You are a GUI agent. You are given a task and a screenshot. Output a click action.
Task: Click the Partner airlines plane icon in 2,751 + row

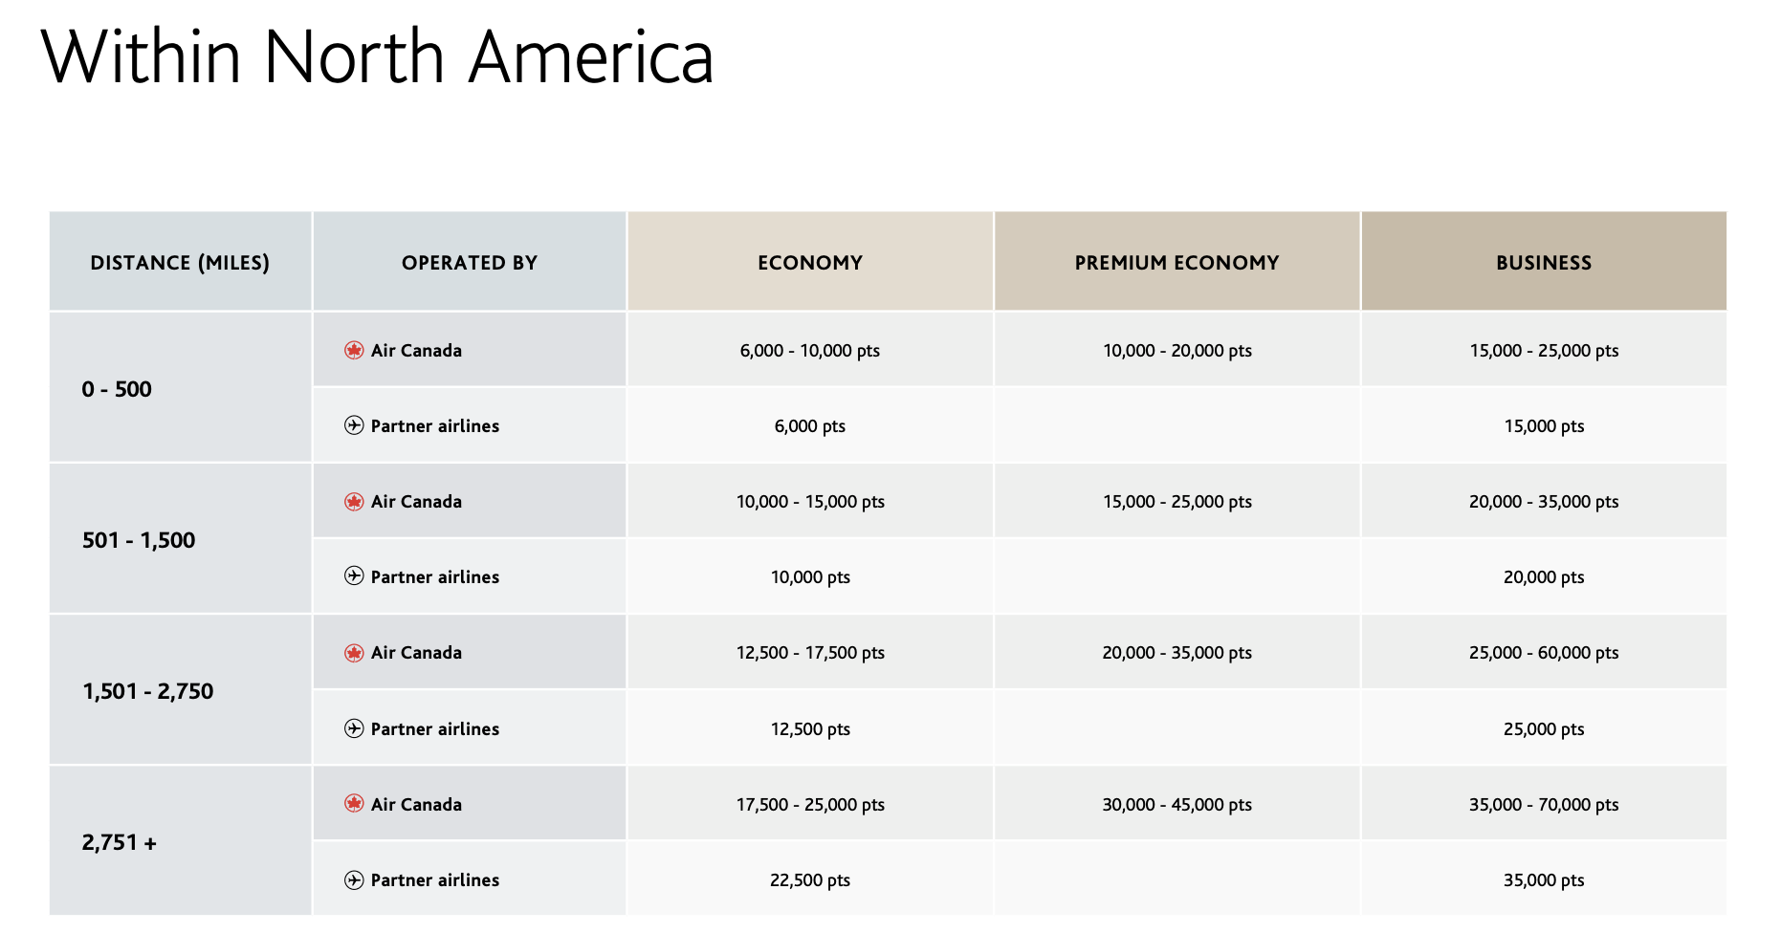tap(354, 879)
